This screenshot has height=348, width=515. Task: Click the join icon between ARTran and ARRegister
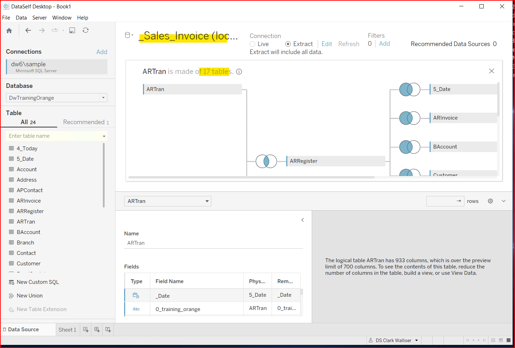(266, 161)
